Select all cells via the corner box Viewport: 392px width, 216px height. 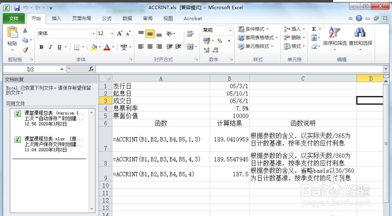(105, 79)
